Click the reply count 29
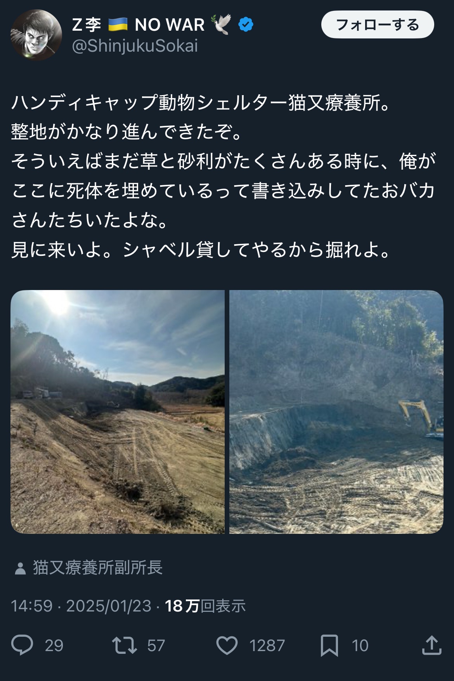Screen dimensions: 454x681 tap(54, 646)
